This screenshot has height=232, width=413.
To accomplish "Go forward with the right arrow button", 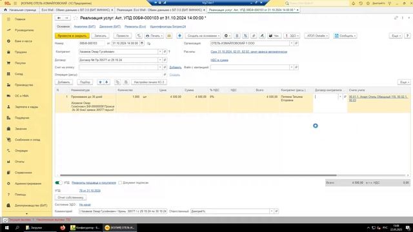I will coord(66,18).
